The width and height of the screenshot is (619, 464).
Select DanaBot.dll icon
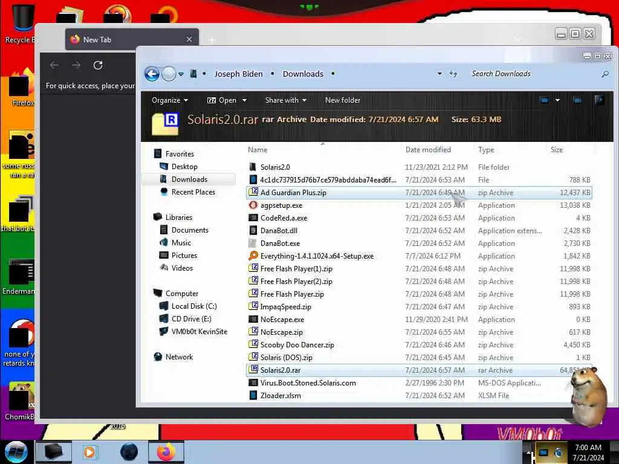[x=253, y=230]
